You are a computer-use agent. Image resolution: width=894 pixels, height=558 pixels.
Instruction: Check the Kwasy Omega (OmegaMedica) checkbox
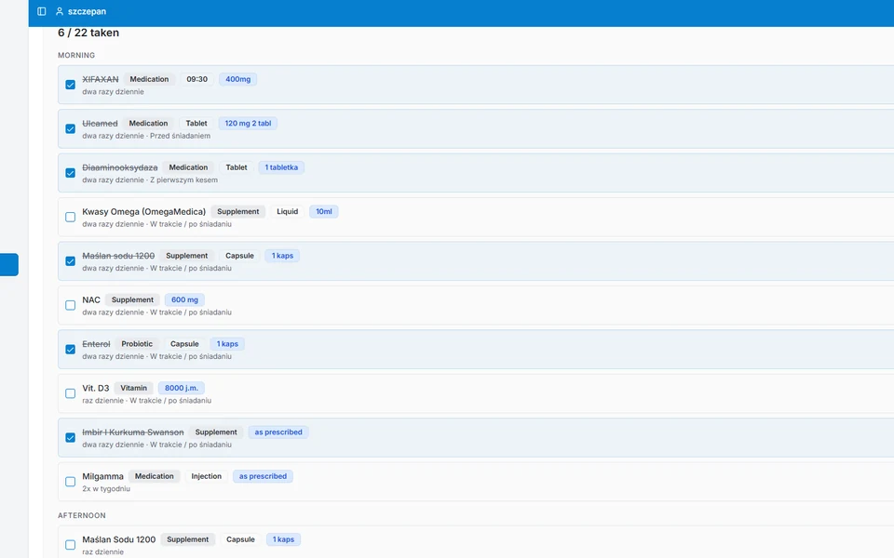click(70, 217)
